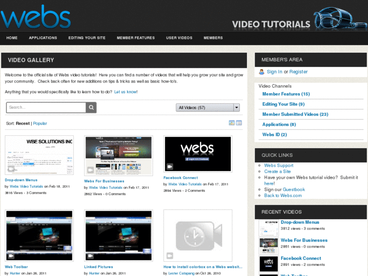The height and width of the screenshot is (276, 368).
Task: Click Drop-down Menus in Recent Videos
Action: coord(300,222)
